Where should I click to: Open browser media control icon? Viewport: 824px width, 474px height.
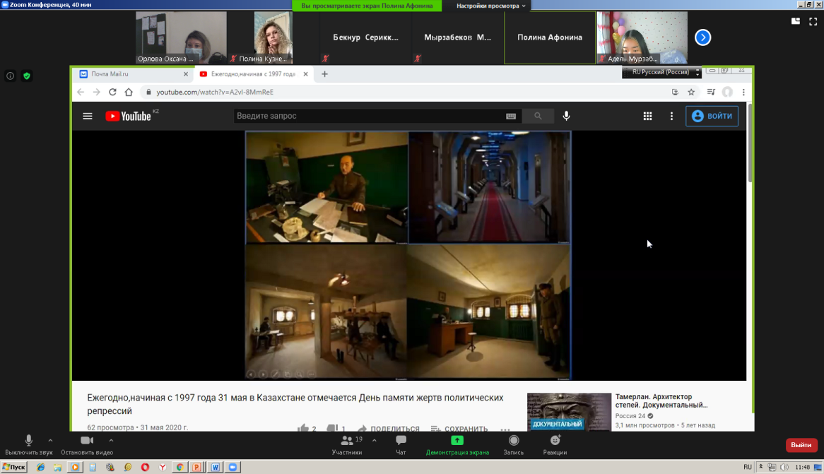[710, 92]
